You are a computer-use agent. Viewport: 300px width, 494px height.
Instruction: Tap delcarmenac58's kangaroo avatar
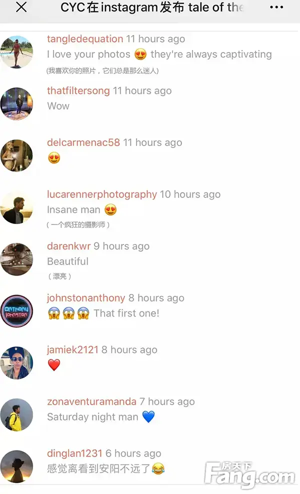click(16, 155)
